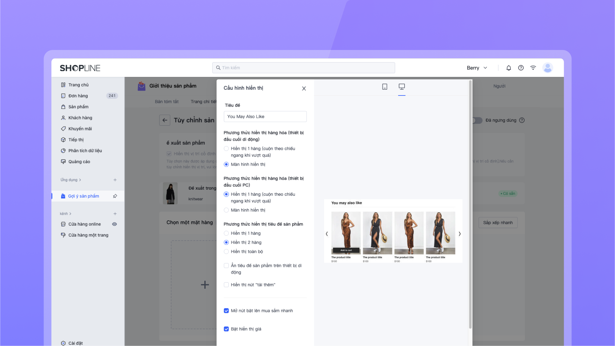Show next products in carousel preview
Viewport: 615px width, 346px height.
coord(460,234)
